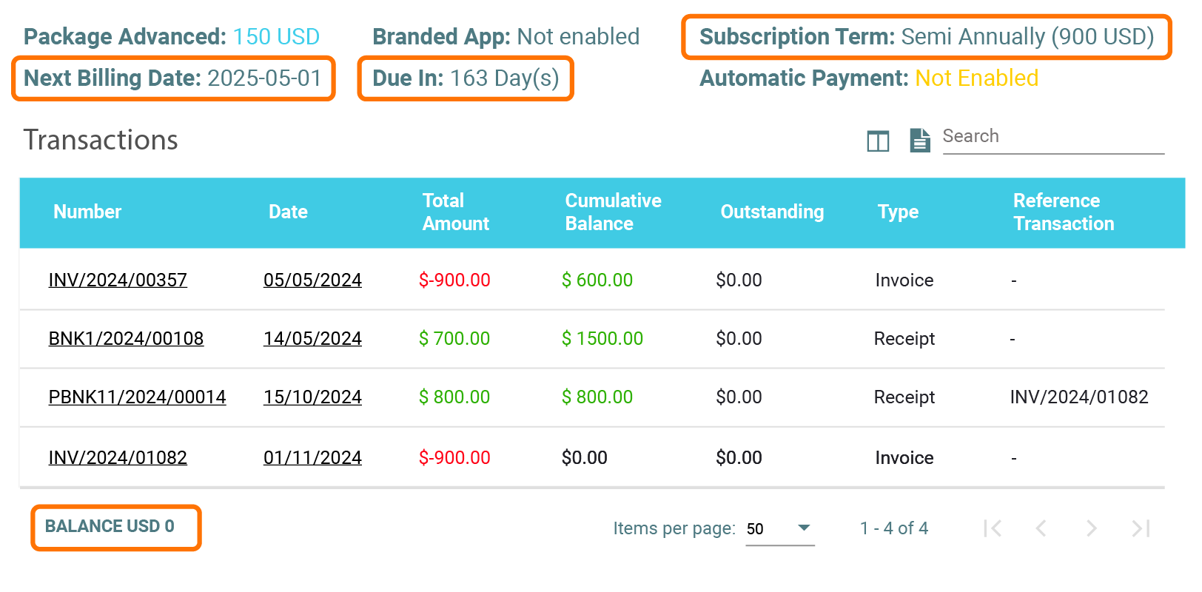Open receipt PBNK11/2024/00014
1202x592 pixels.
(137, 397)
